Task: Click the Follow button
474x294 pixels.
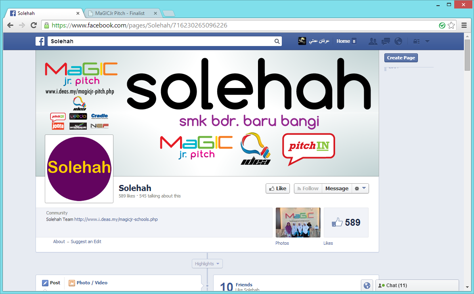Action: click(308, 189)
